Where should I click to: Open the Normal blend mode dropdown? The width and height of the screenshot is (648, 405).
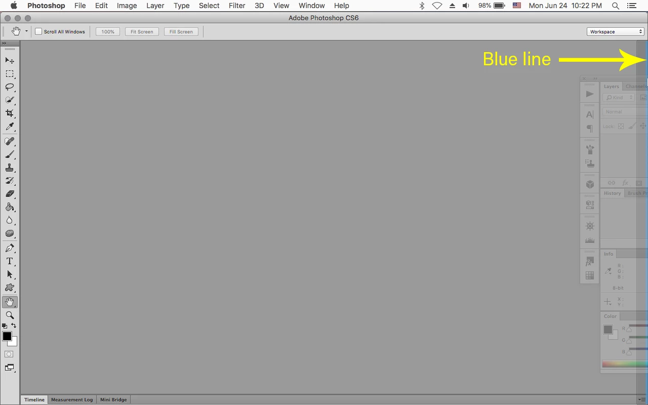(x=625, y=111)
